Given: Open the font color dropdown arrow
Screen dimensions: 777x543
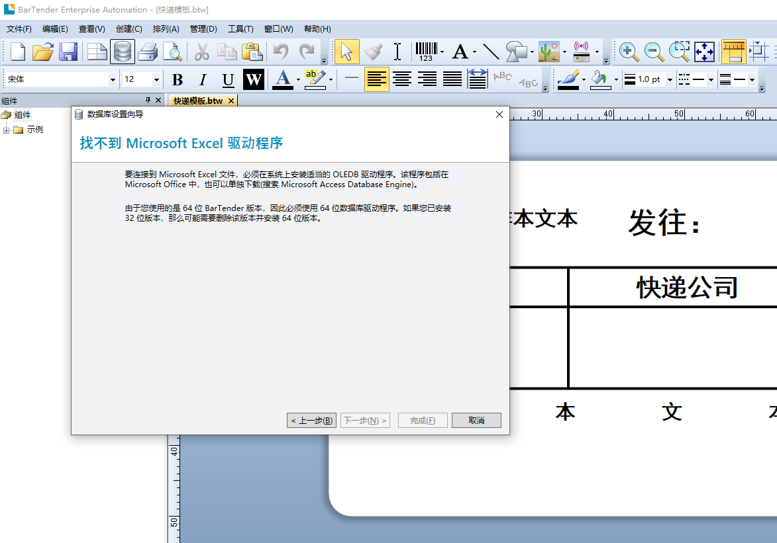Looking at the screenshot, I should pos(298,79).
